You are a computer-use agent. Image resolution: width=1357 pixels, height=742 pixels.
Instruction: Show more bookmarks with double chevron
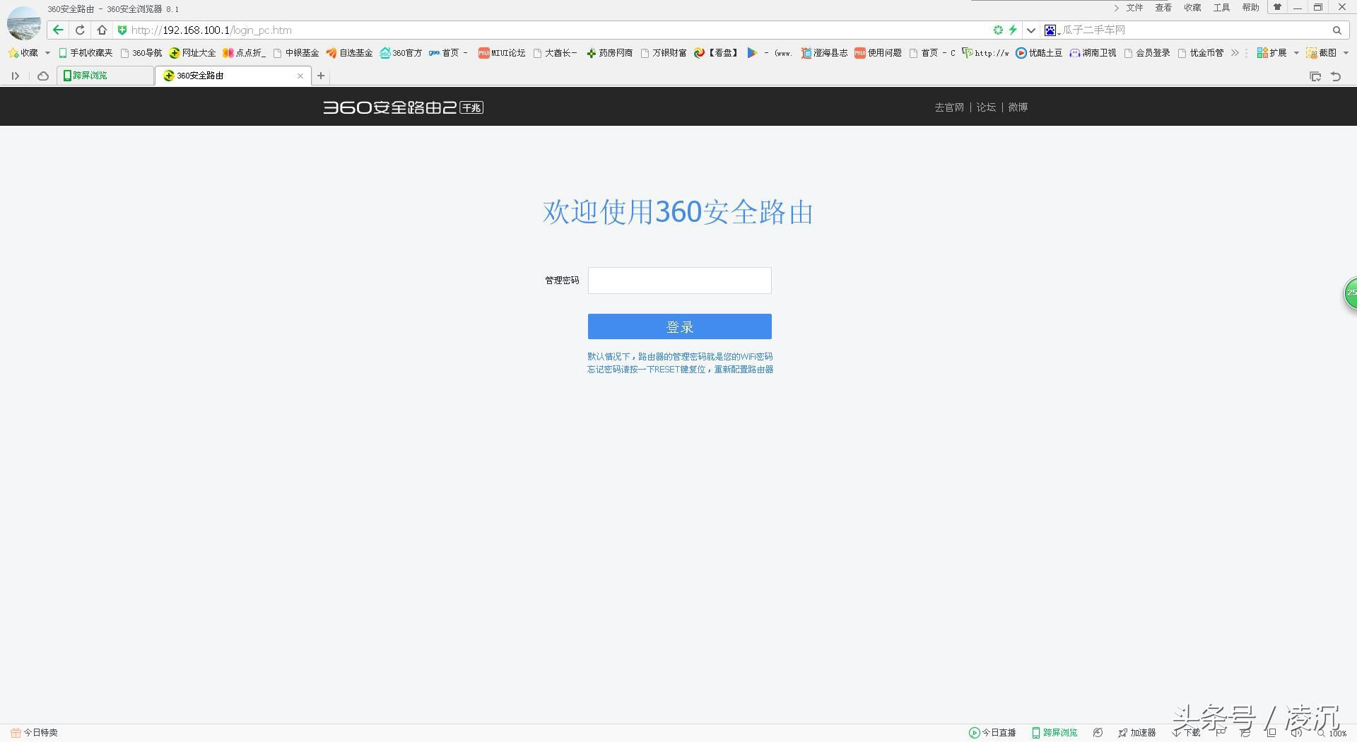pos(1235,52)
